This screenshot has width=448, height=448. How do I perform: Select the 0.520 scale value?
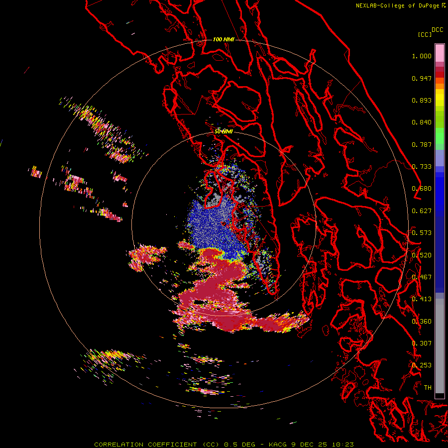point(422,255)
